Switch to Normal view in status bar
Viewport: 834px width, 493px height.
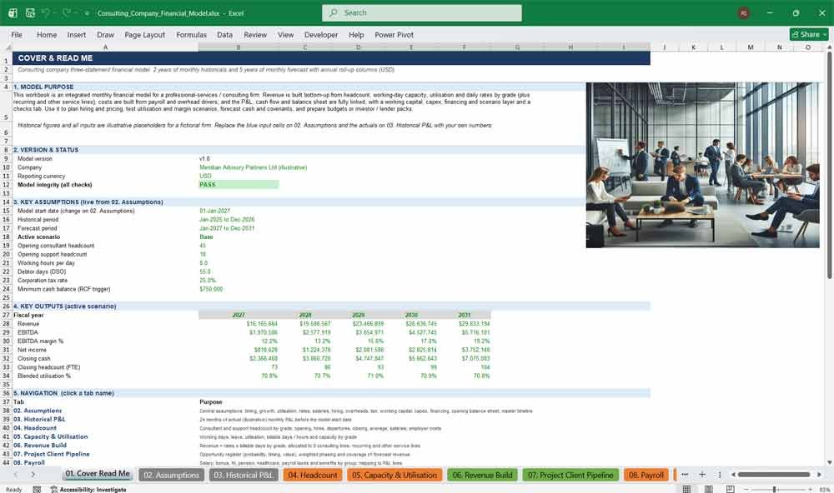pyautogui.click(x=686, y=489)
